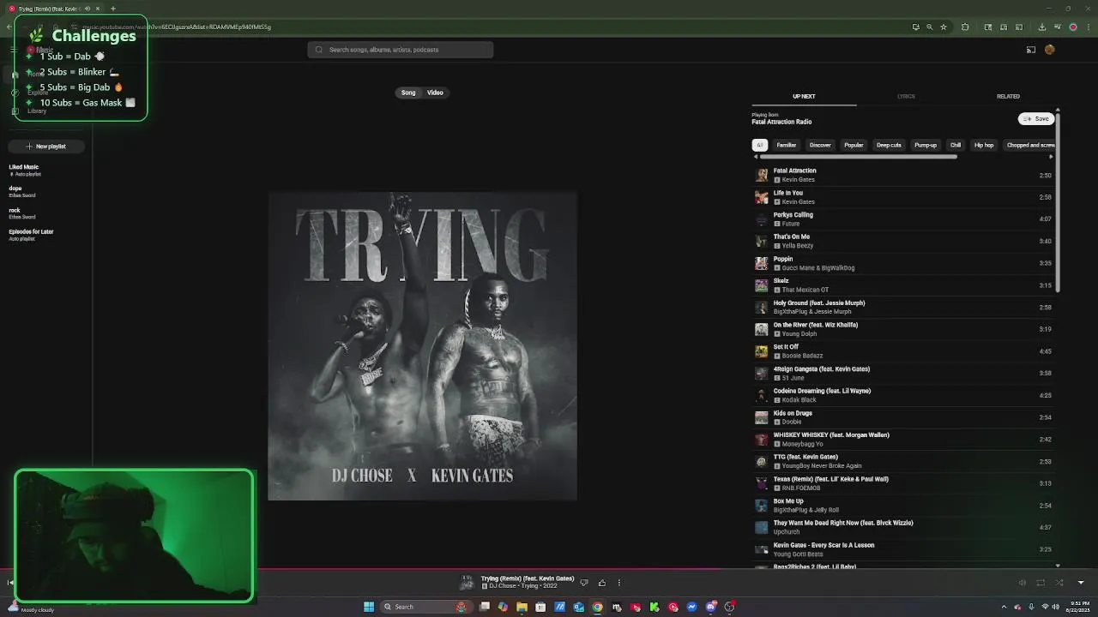Open the Chrome extensions puzzle icon

click(965, 27)
